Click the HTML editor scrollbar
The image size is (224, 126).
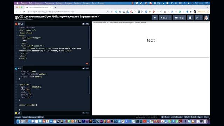click(89, 37)
